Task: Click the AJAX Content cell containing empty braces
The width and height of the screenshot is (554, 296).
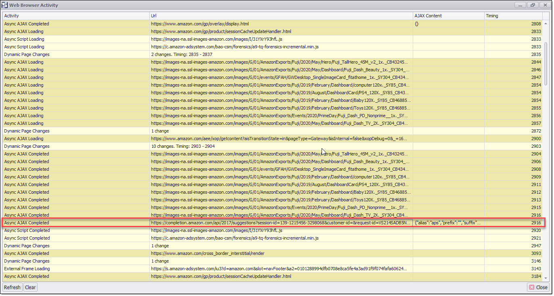Action: pos(416,23)
